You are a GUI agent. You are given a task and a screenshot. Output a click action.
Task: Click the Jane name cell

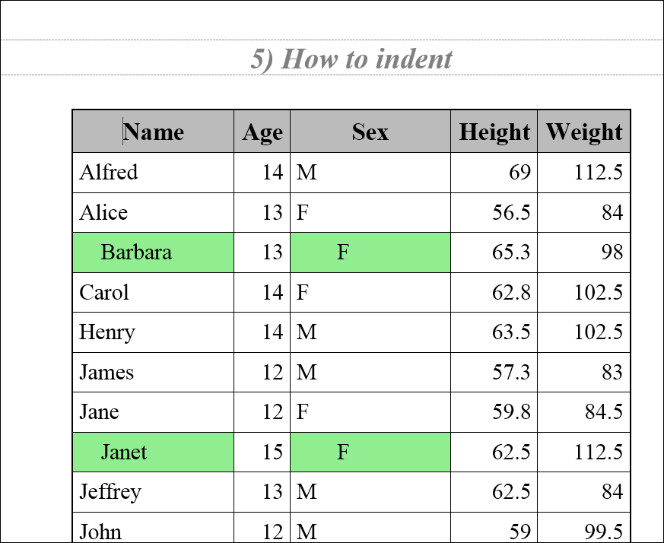(x=100, y=412)
